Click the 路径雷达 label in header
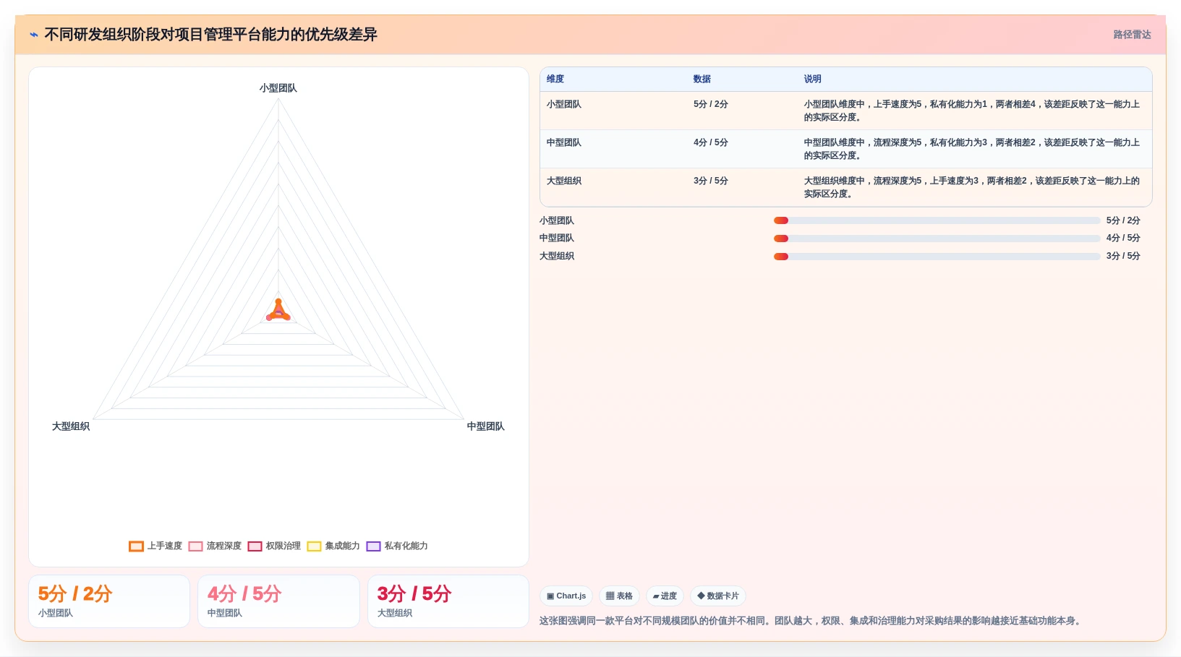This screenshot has height=657, width=1181. [1132, 35]
